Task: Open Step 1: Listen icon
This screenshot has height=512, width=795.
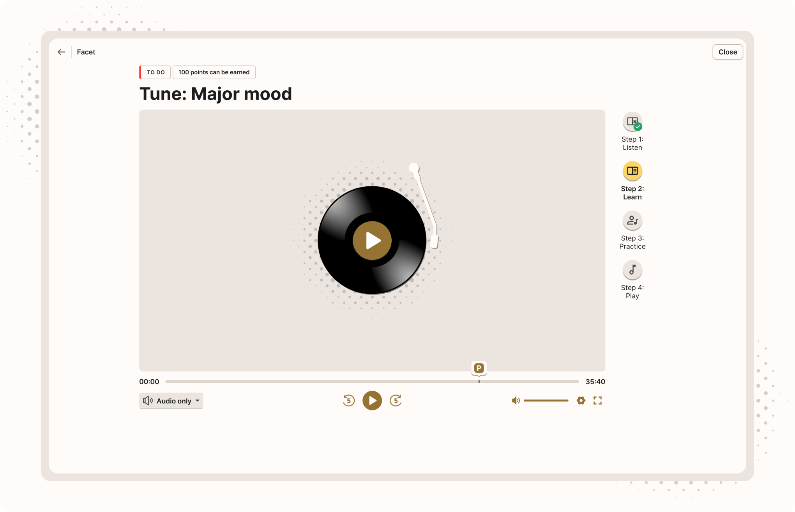Action: 632,122
